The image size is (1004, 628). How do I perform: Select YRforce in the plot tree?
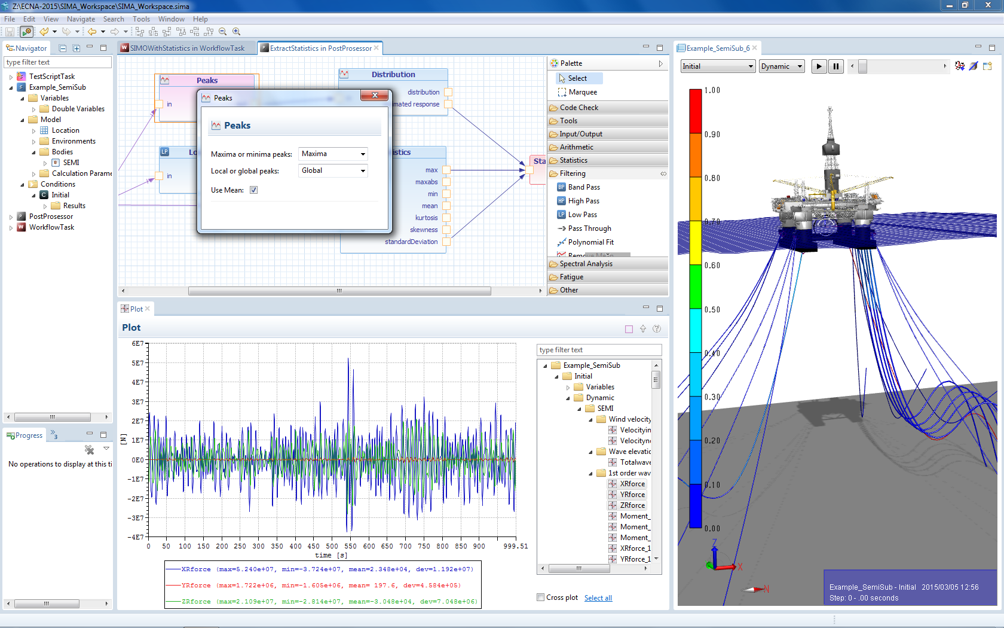632,495
